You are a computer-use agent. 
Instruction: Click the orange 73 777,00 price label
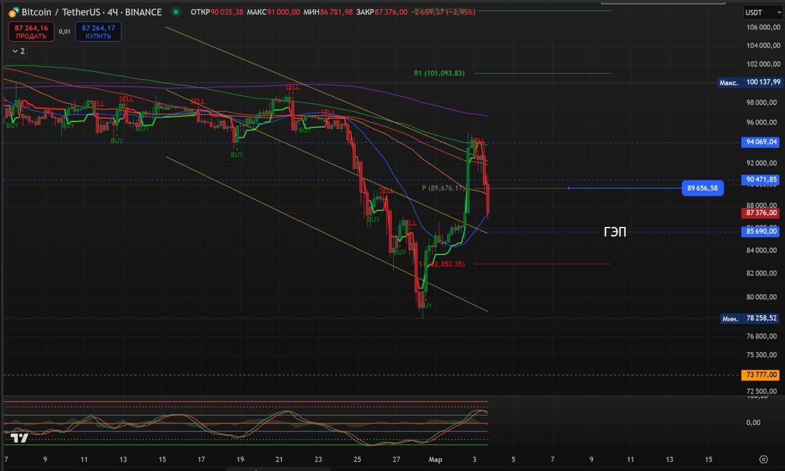761,375
